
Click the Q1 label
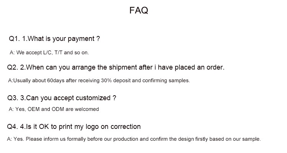(x=14, y=39)
